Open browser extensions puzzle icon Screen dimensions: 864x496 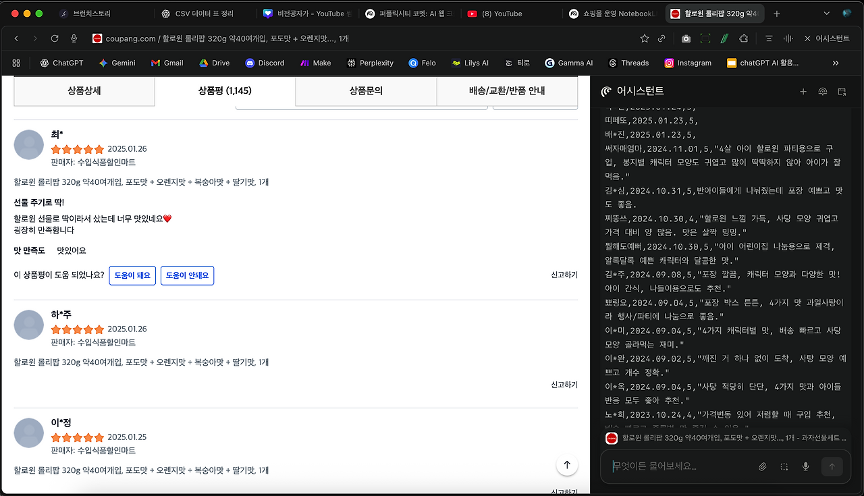745,38
